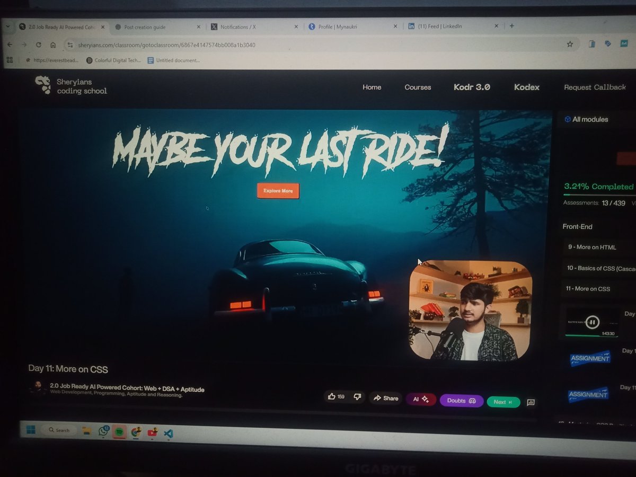
Task: Click the Explore More button in video
Action: [278, 191]
